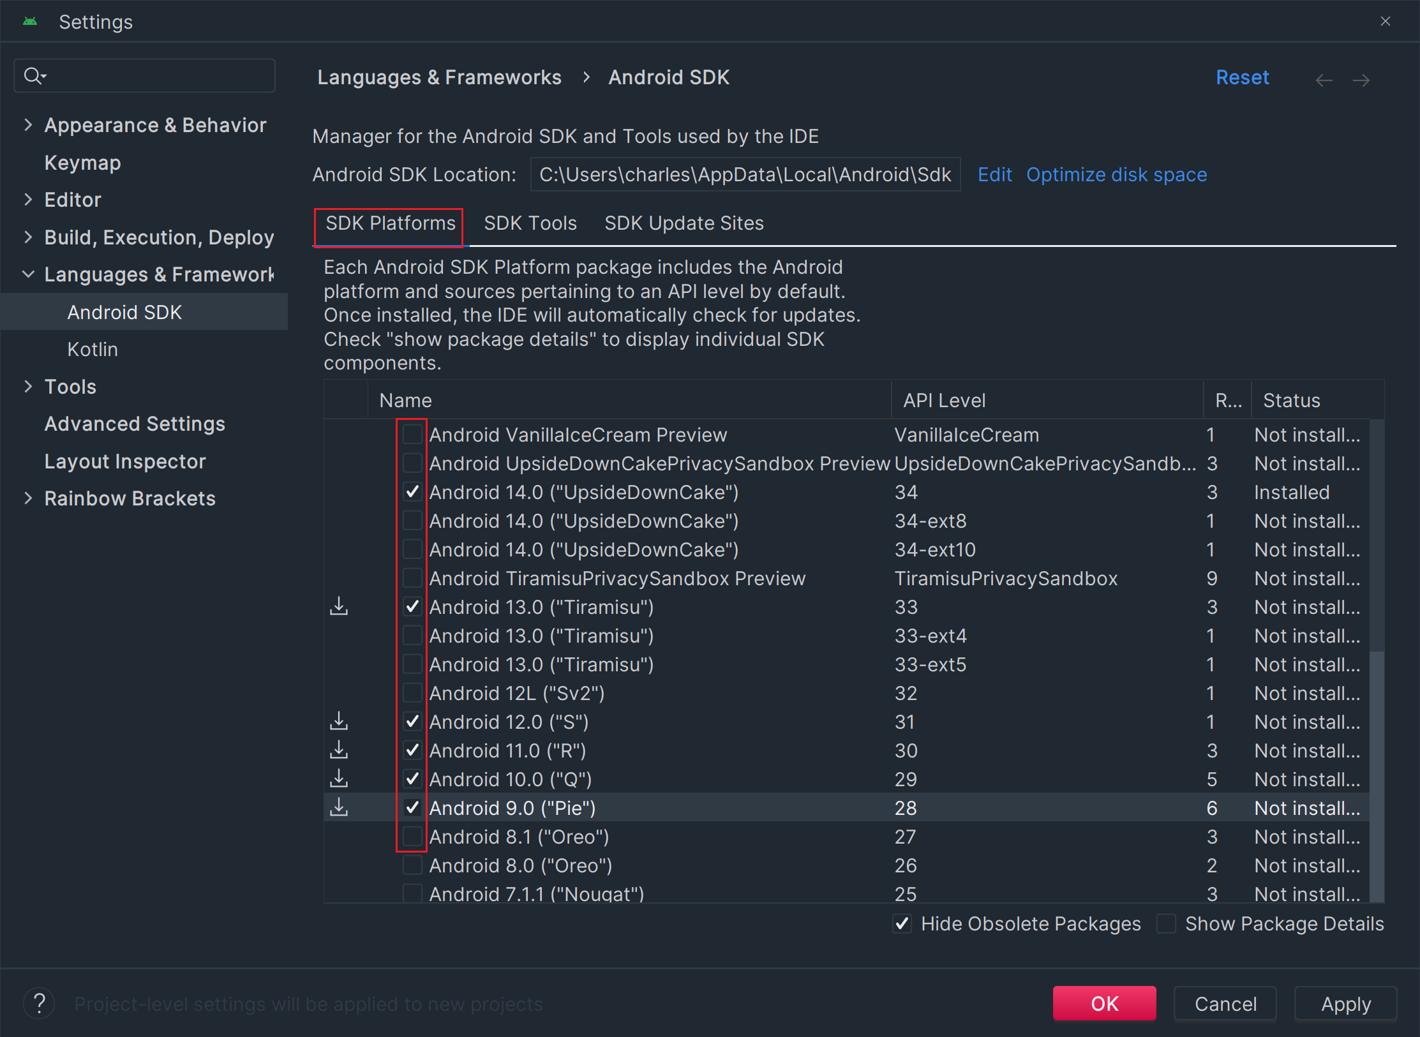Check Android 8.0 Oreo checkbox
The height and width of the screenshot is (1037, 1420).
[x=412, y=865]
